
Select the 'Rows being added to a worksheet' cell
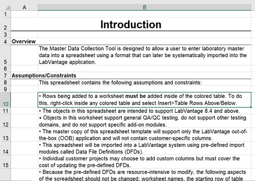coord(145,100)
